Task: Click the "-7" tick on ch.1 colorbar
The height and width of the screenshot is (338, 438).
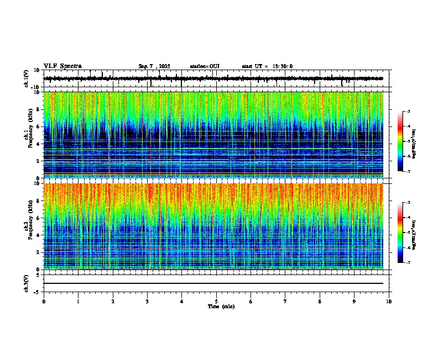Action: (x=408, y=171)
